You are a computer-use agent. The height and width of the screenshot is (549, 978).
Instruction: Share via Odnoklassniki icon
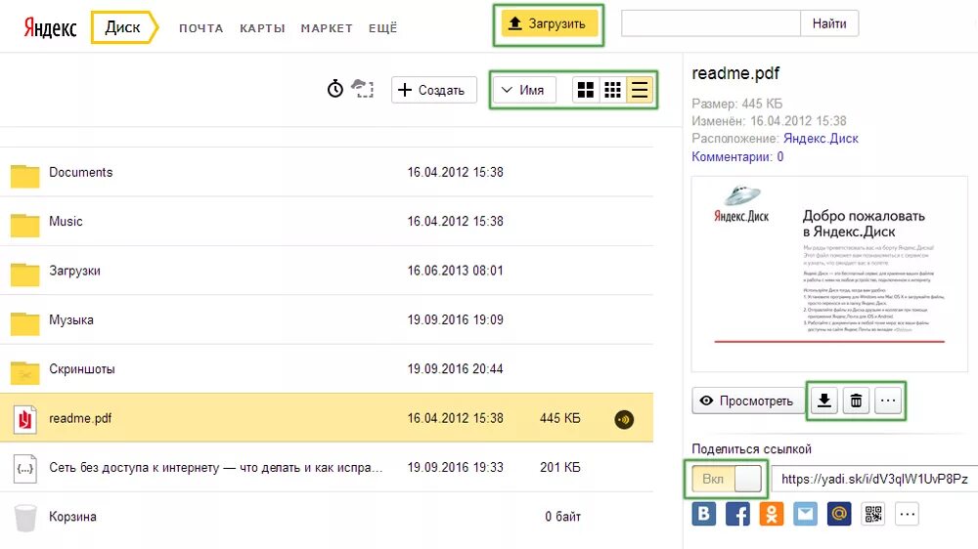772,514
